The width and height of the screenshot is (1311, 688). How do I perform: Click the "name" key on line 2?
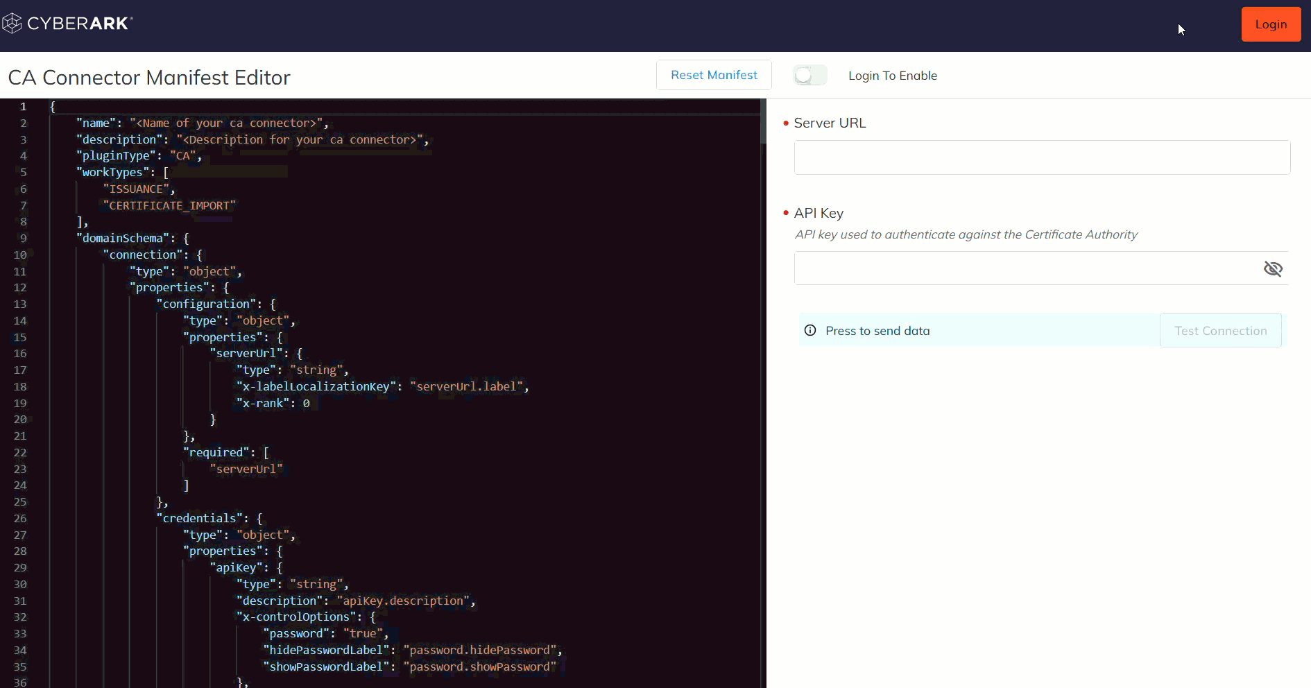96,123
